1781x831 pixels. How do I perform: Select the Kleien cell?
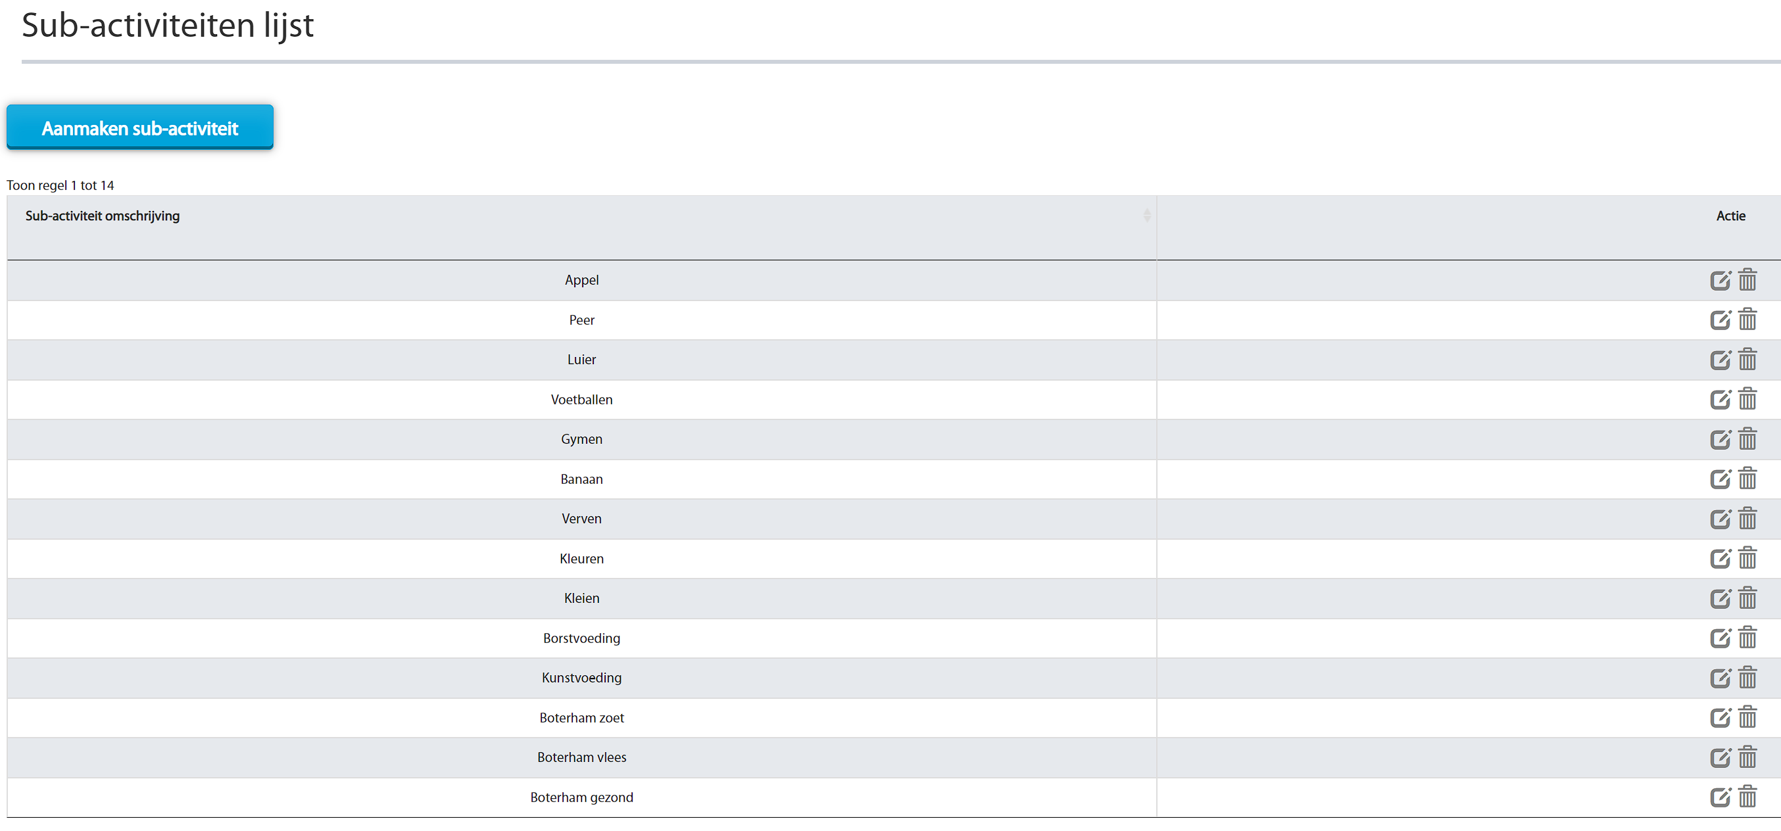pos(581,598)
